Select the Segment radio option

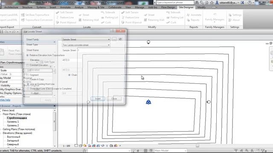click(x=28, y=75)
